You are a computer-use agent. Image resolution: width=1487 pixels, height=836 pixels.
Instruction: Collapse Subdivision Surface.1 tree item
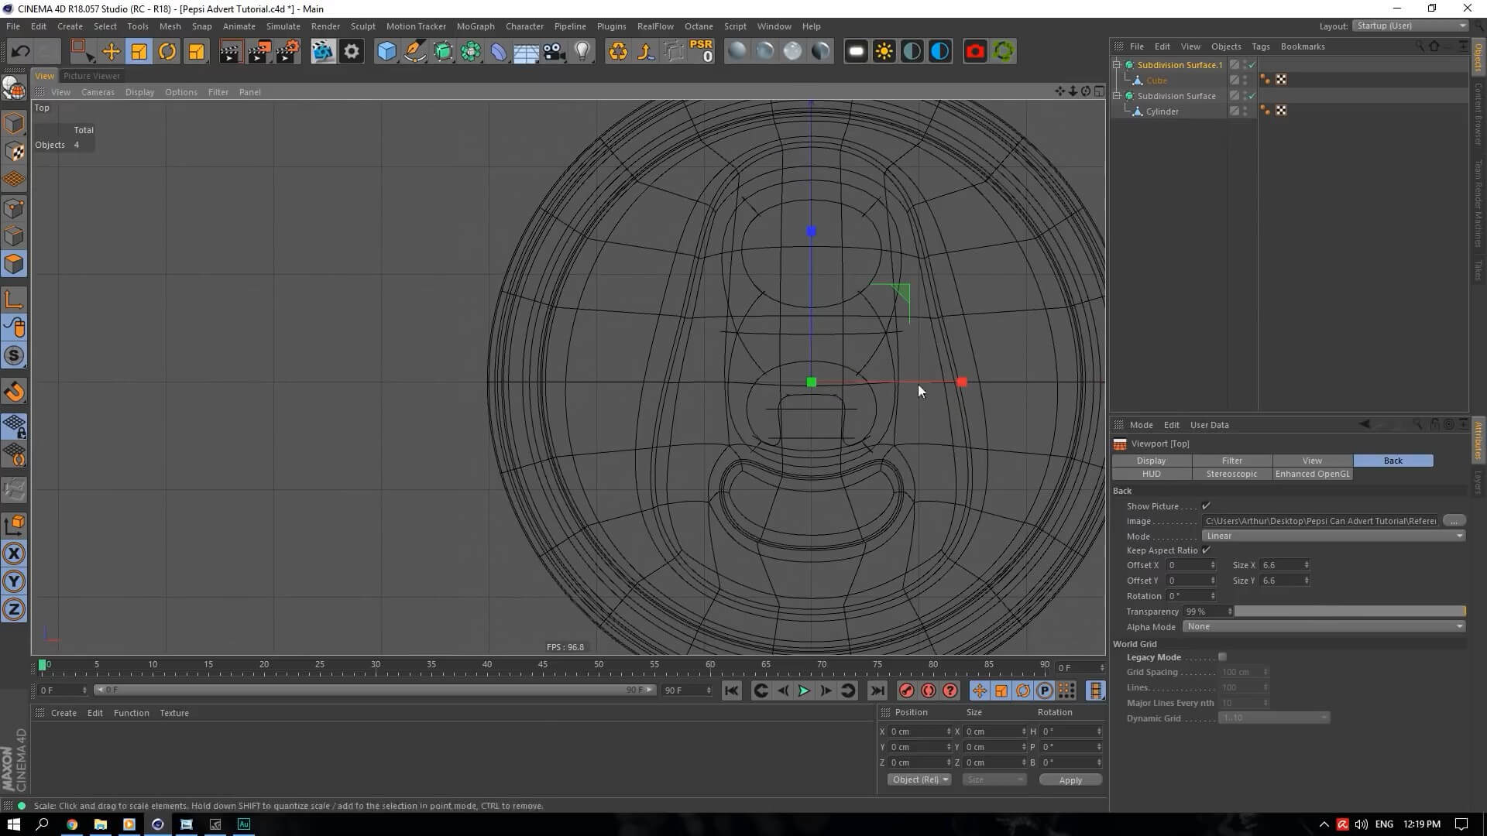click(x=1117, y=65)
